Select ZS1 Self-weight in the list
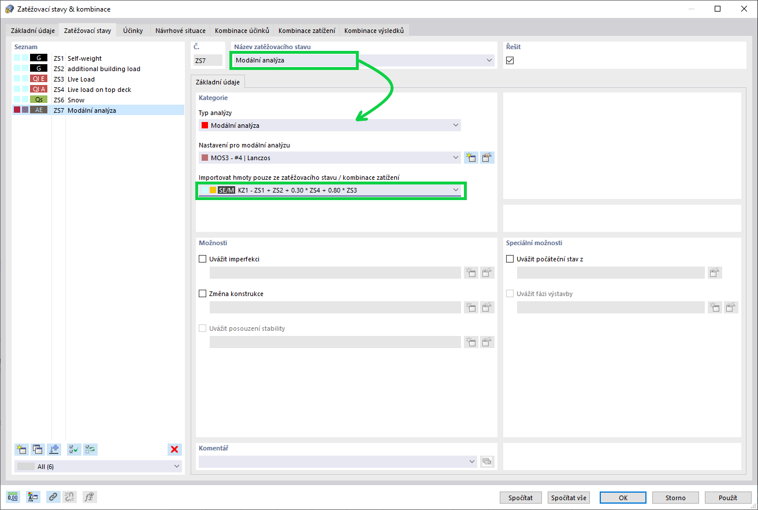Screen dimensions: 758x510 click(98, 58)
